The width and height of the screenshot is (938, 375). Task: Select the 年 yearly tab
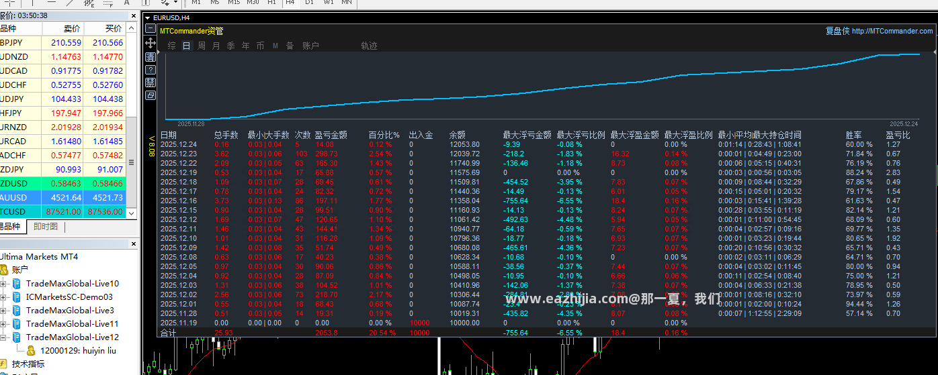click(246, 46)
